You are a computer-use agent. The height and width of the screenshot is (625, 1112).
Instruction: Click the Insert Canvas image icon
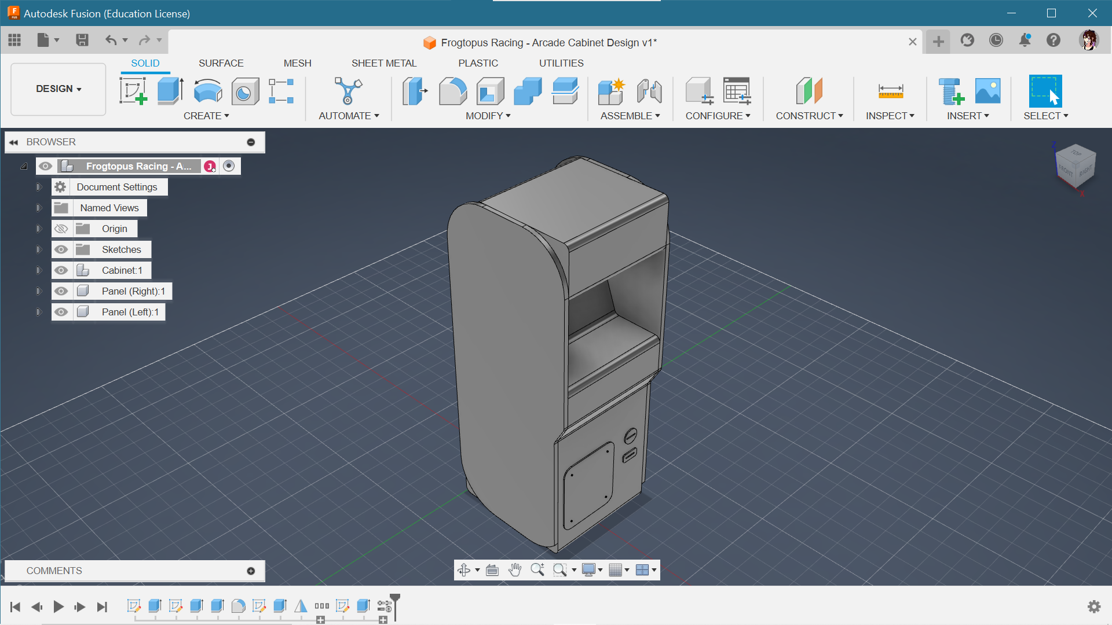pos(987,91)
